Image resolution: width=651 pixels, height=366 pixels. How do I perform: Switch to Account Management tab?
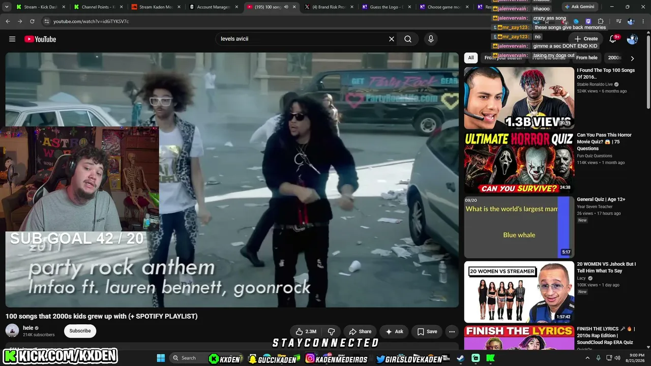click(213, 7)
